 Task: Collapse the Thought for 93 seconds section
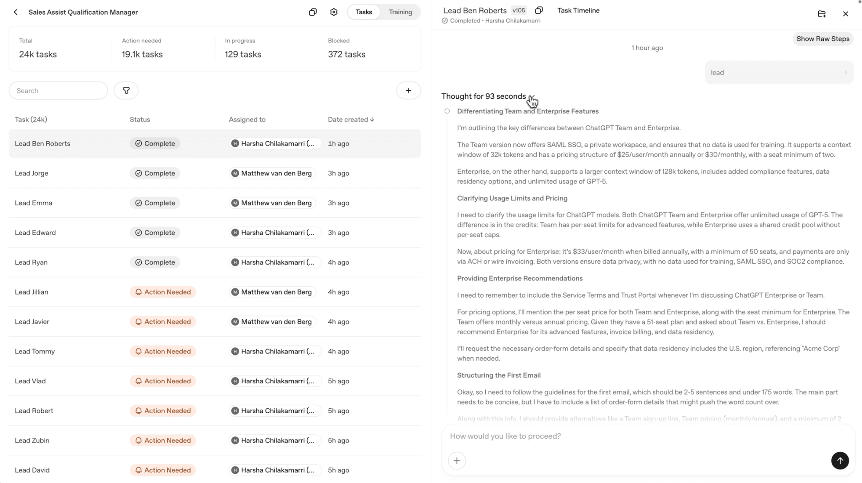[531, 97]
